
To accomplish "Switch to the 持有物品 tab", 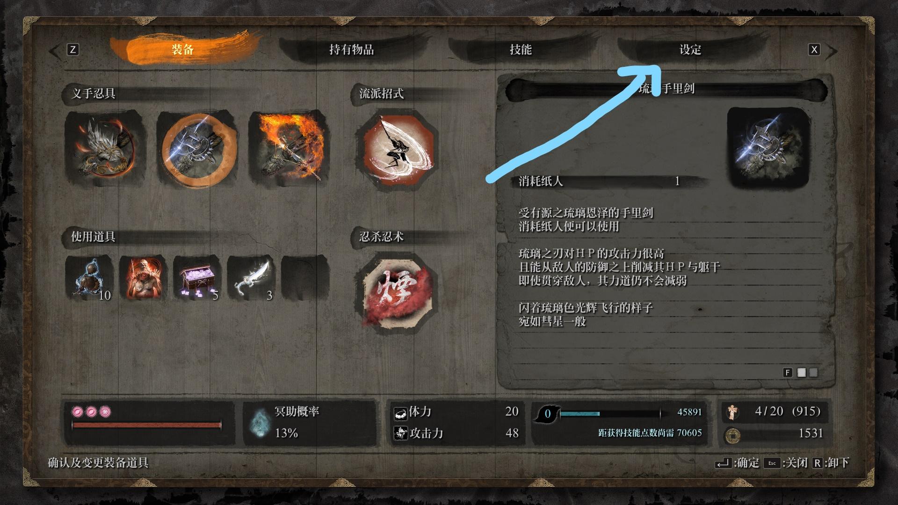I will tap(352, 50).
